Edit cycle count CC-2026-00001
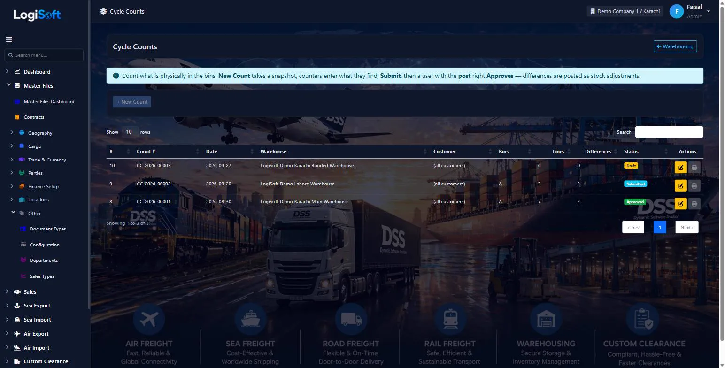 pyautogui.click(x=681, y=203)
